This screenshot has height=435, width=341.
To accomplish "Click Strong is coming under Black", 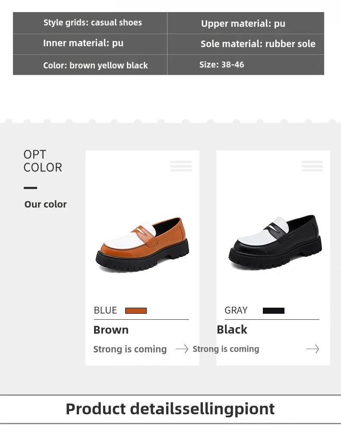I will coord(226,349).
